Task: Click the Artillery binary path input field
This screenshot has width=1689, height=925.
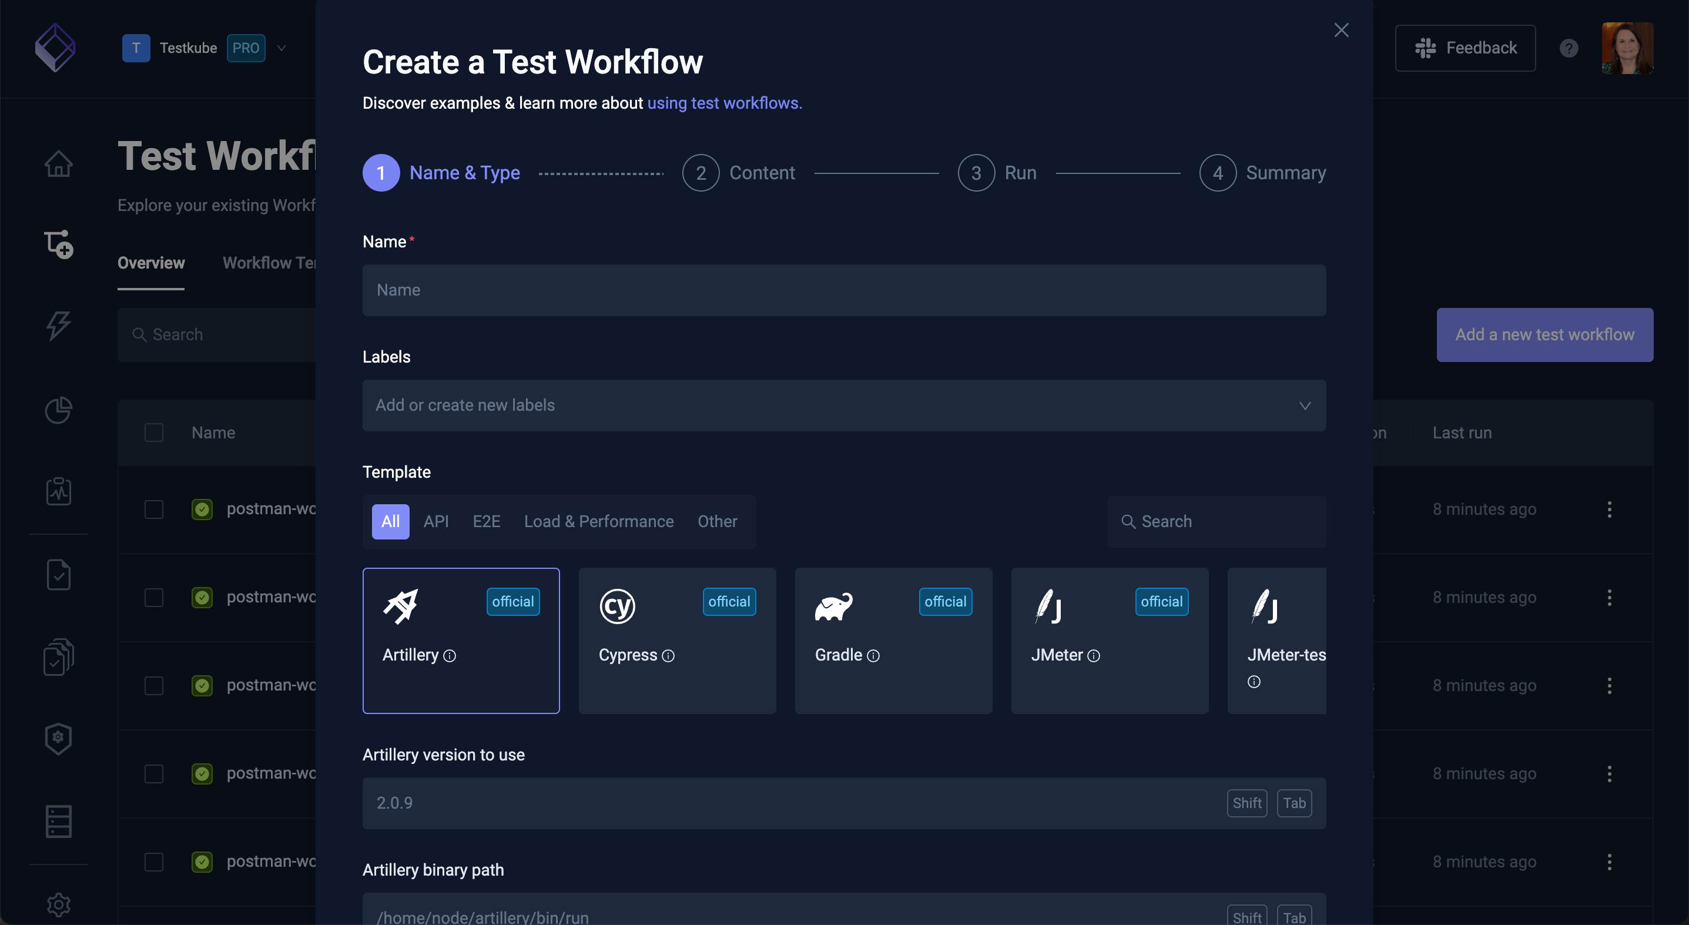Action: click(x=844, y=910)
